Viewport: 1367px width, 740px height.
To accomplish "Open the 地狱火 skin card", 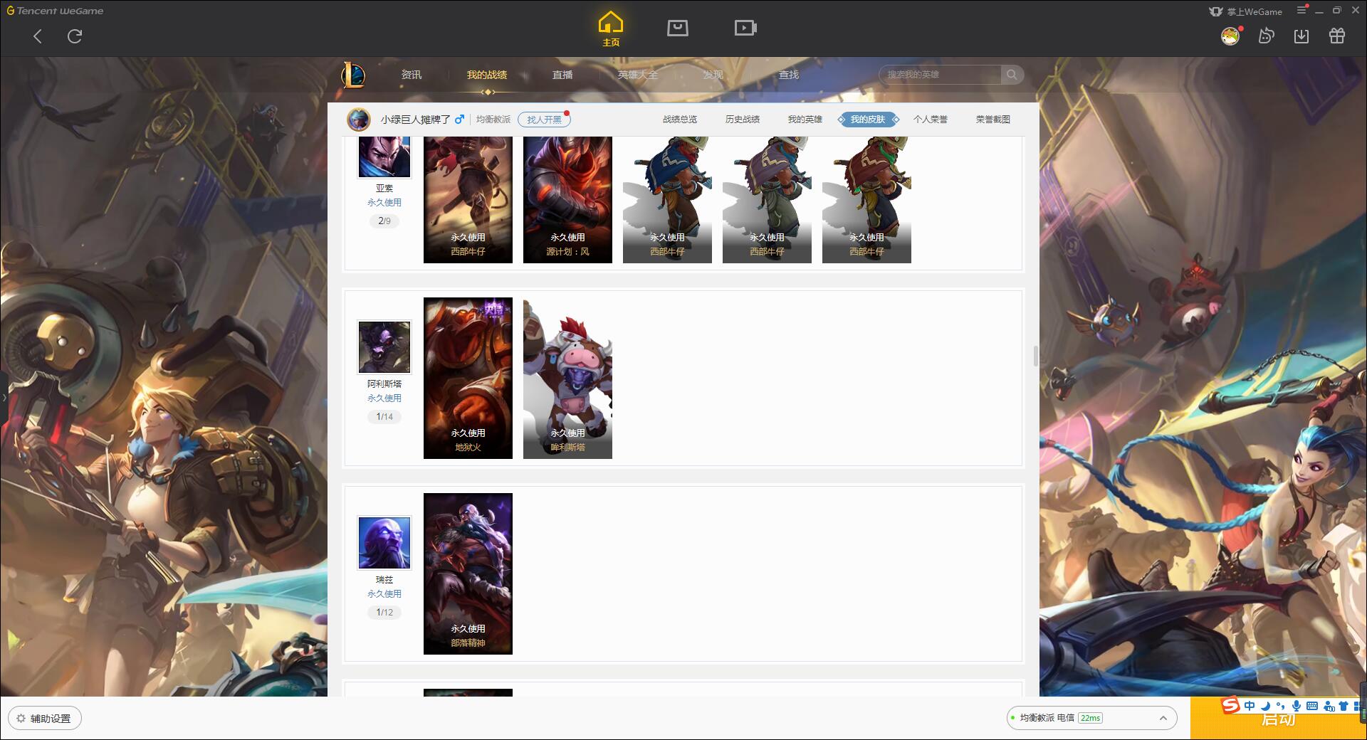I will point(468,378).
